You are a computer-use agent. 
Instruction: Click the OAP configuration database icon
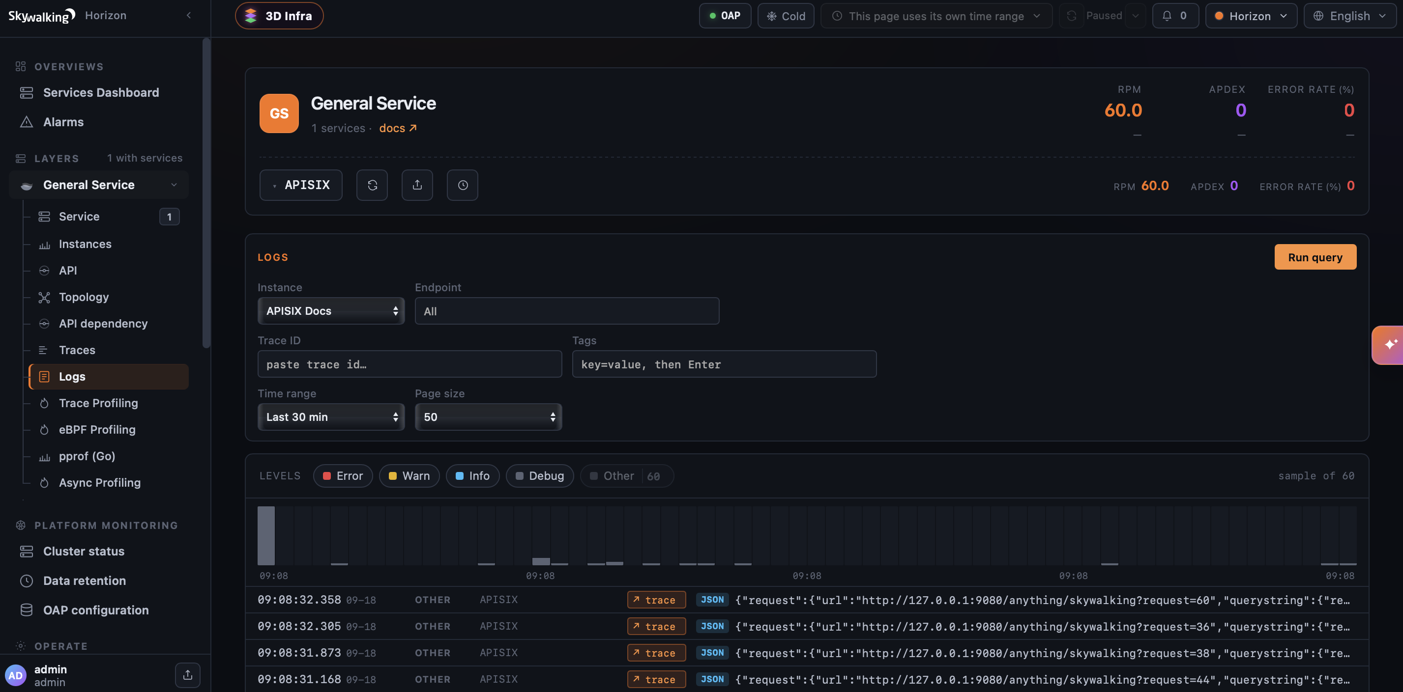[x=26, y=610]
